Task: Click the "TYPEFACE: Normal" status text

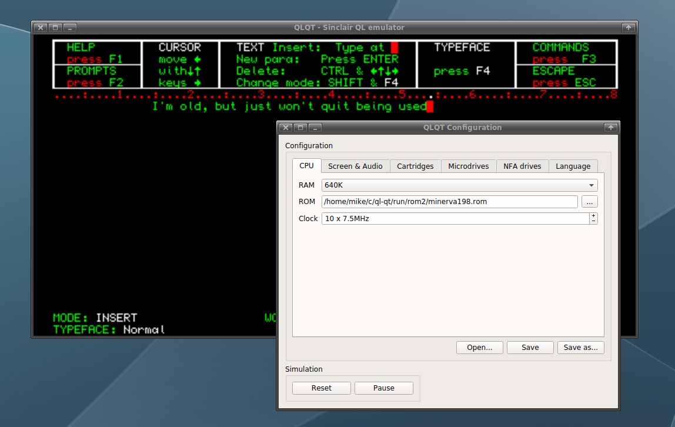Action: (x=109, y=330)
